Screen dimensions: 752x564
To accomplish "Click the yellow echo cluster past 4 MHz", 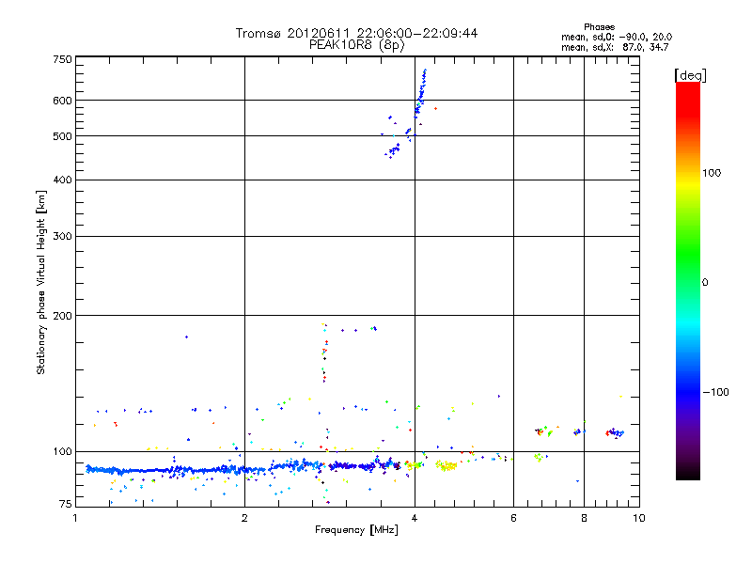I will click(446, 465).
